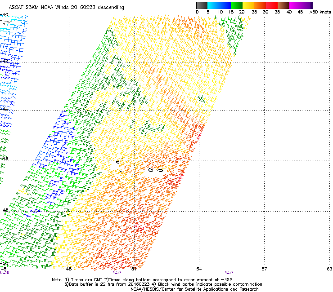This screenshot has height=292, width=333.
Task: Select the brown 35-40 knots legend segment
Action: click(283, 5)
